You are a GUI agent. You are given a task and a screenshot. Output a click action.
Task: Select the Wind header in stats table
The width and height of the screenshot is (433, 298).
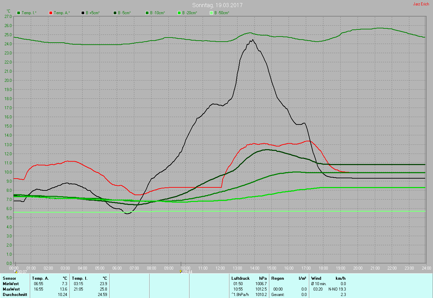point(316,278)
